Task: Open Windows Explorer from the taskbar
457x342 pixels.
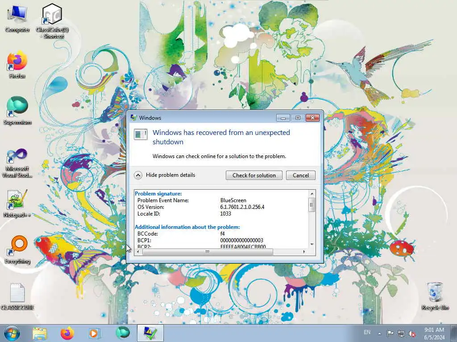Action: point(40,334)
